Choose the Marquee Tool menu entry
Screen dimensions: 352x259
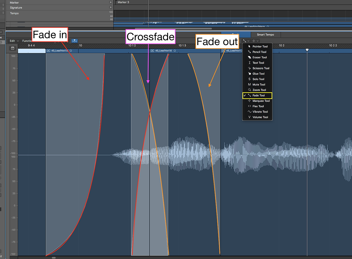257,101
